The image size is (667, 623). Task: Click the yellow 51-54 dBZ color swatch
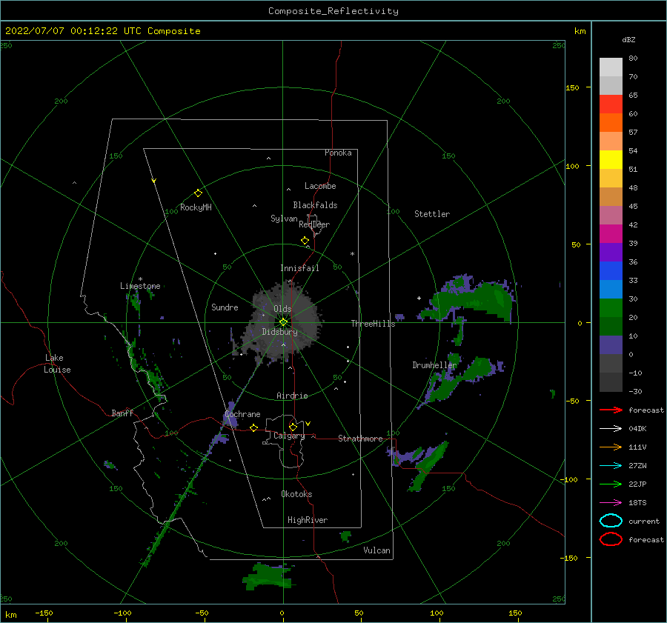coord(611,160)
